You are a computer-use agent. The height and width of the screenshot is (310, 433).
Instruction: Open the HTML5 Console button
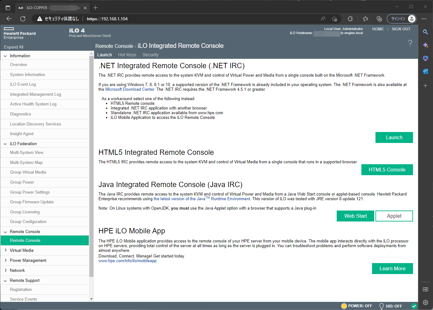click(x=387, y=170)
